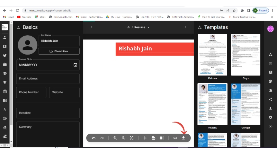Viewport: 277px width, 155px height.
Task: Click the center artboard icon
Action: [x=132, y=138]
